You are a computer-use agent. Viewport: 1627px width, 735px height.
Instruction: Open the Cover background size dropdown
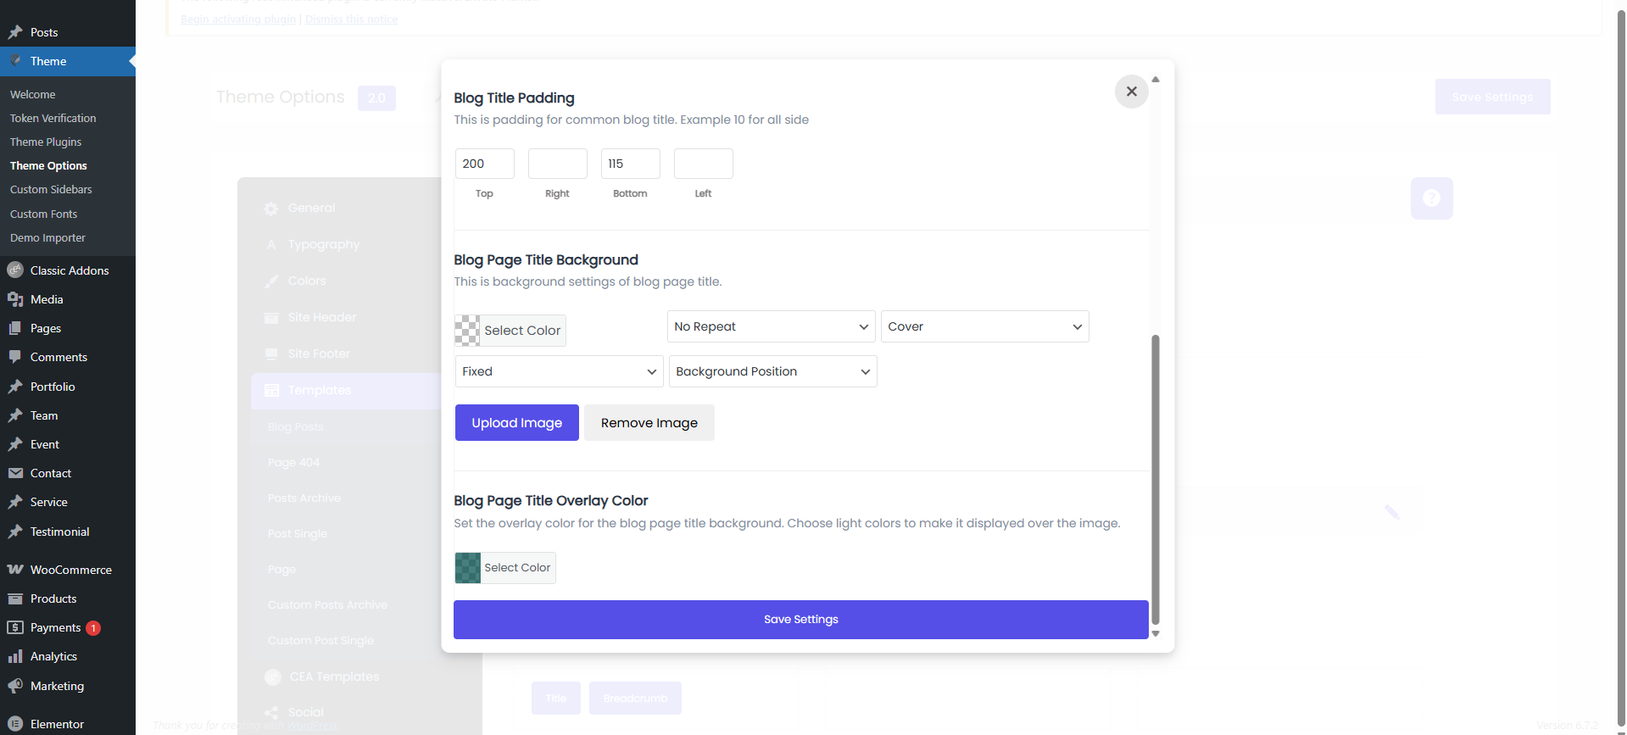[x=985, y=326]
